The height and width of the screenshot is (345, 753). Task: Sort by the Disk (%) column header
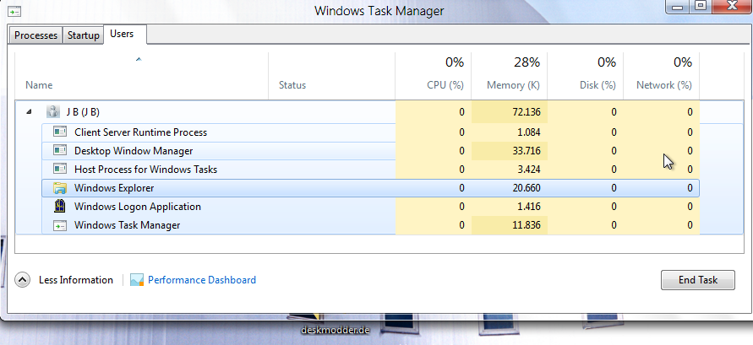coord(585,76)
